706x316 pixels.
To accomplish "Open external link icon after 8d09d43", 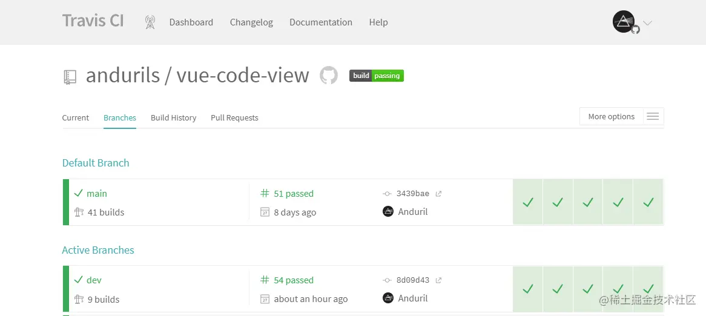I will (x=438, y=280).
